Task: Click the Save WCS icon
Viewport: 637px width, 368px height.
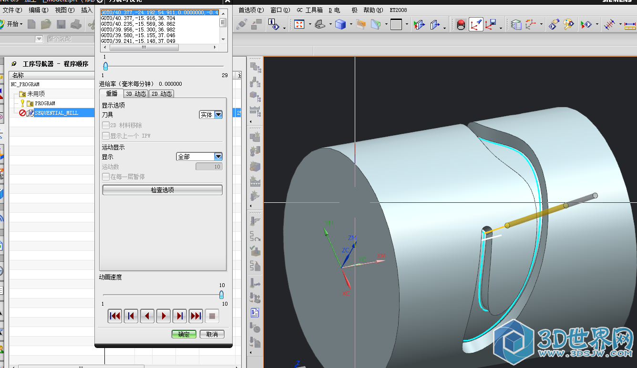Action: pos(491,24)
